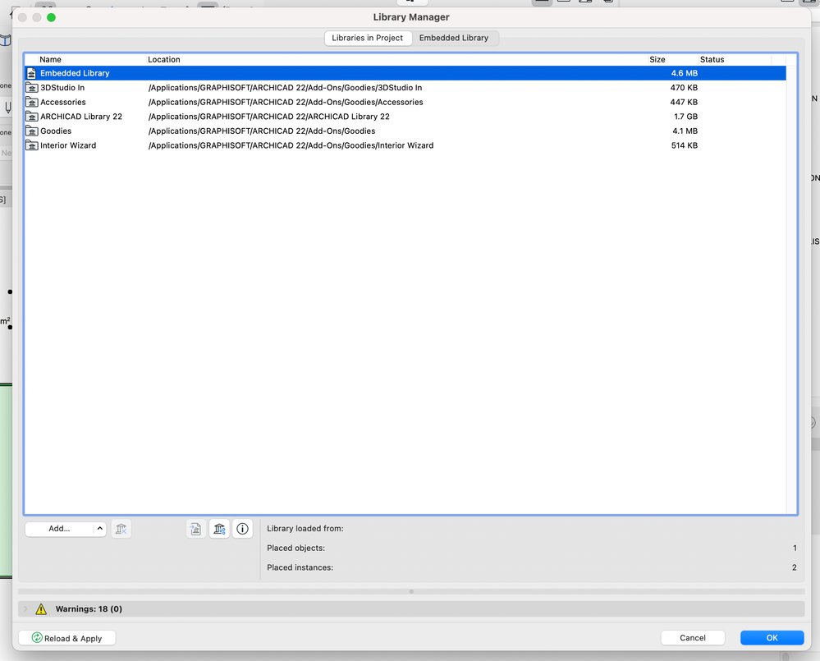This screenshot has height=661, width=820.
Task: Click the embed selected library icon
Action: 195,529
